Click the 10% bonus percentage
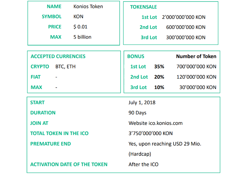Image resolution: width=248 pixels, height=174 pixels. point(159,87)
